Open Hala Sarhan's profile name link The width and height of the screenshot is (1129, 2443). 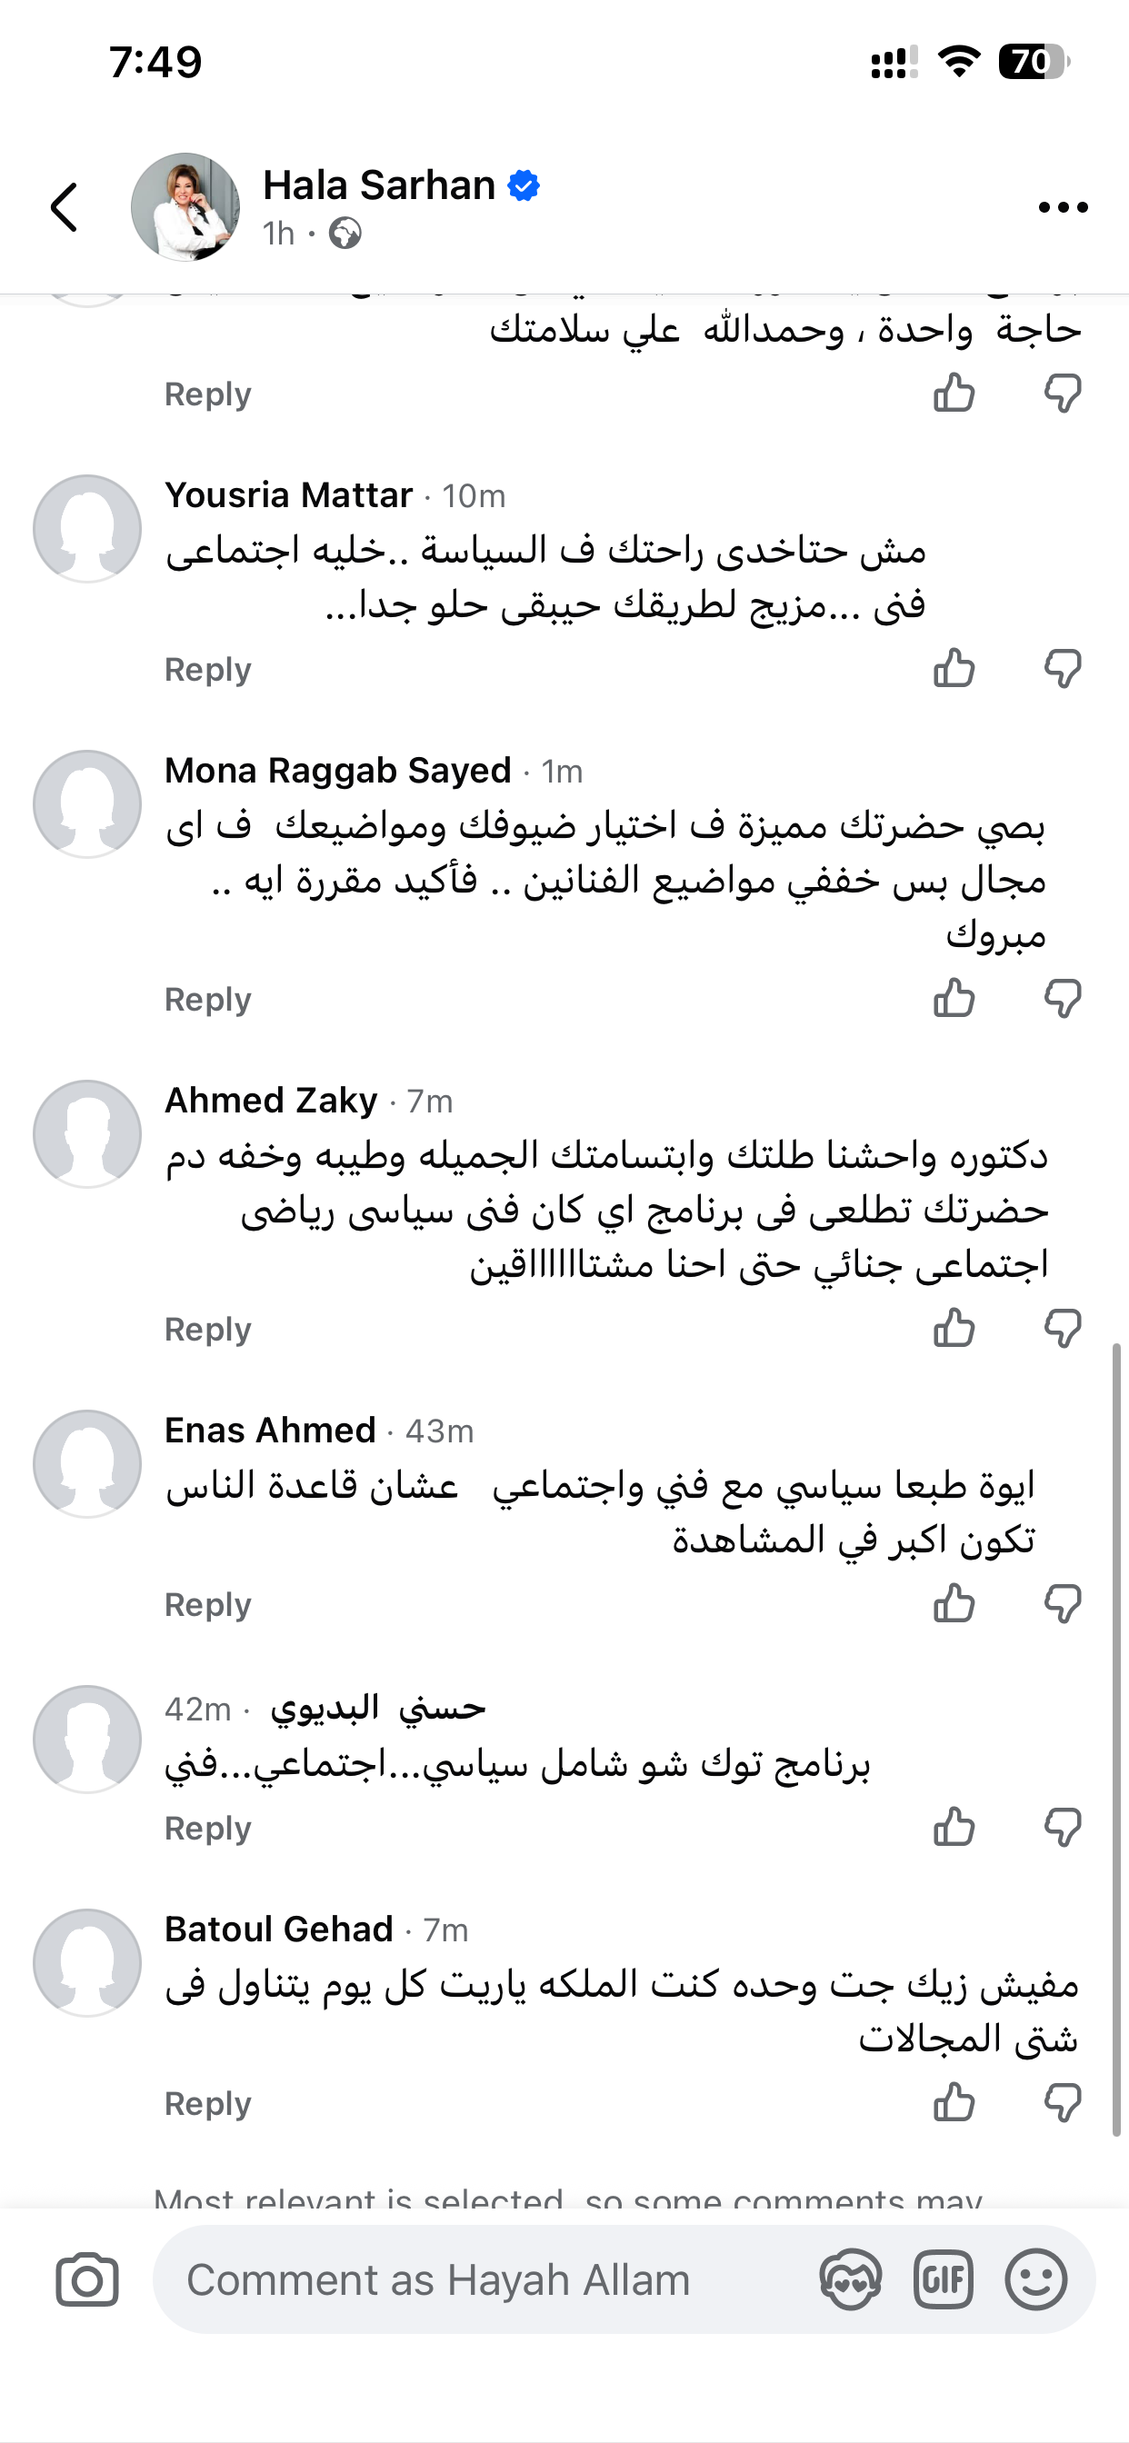(378, 184)
